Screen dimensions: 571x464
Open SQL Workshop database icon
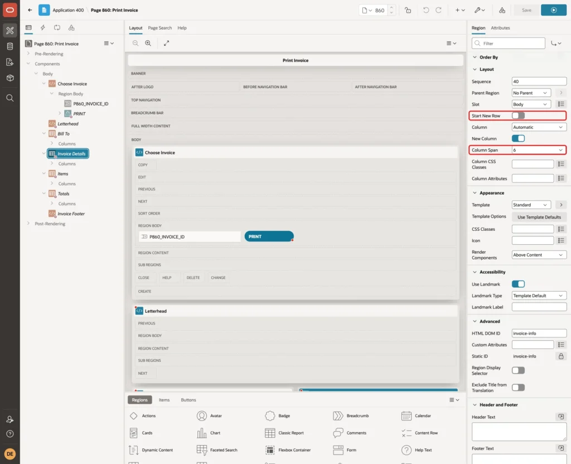pos(10,46)
